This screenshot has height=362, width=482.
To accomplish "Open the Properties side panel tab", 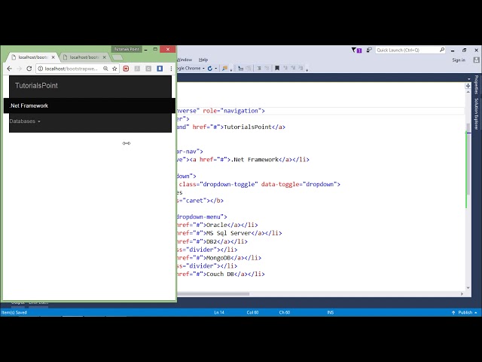I will coord(476,84).
